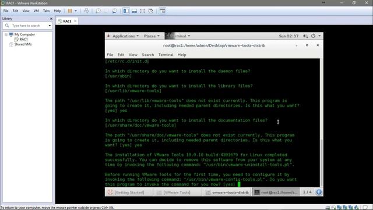Open the VMware File menu
Image resolution: width=373 pixels, height=210 pixels.
coord(6,11)
